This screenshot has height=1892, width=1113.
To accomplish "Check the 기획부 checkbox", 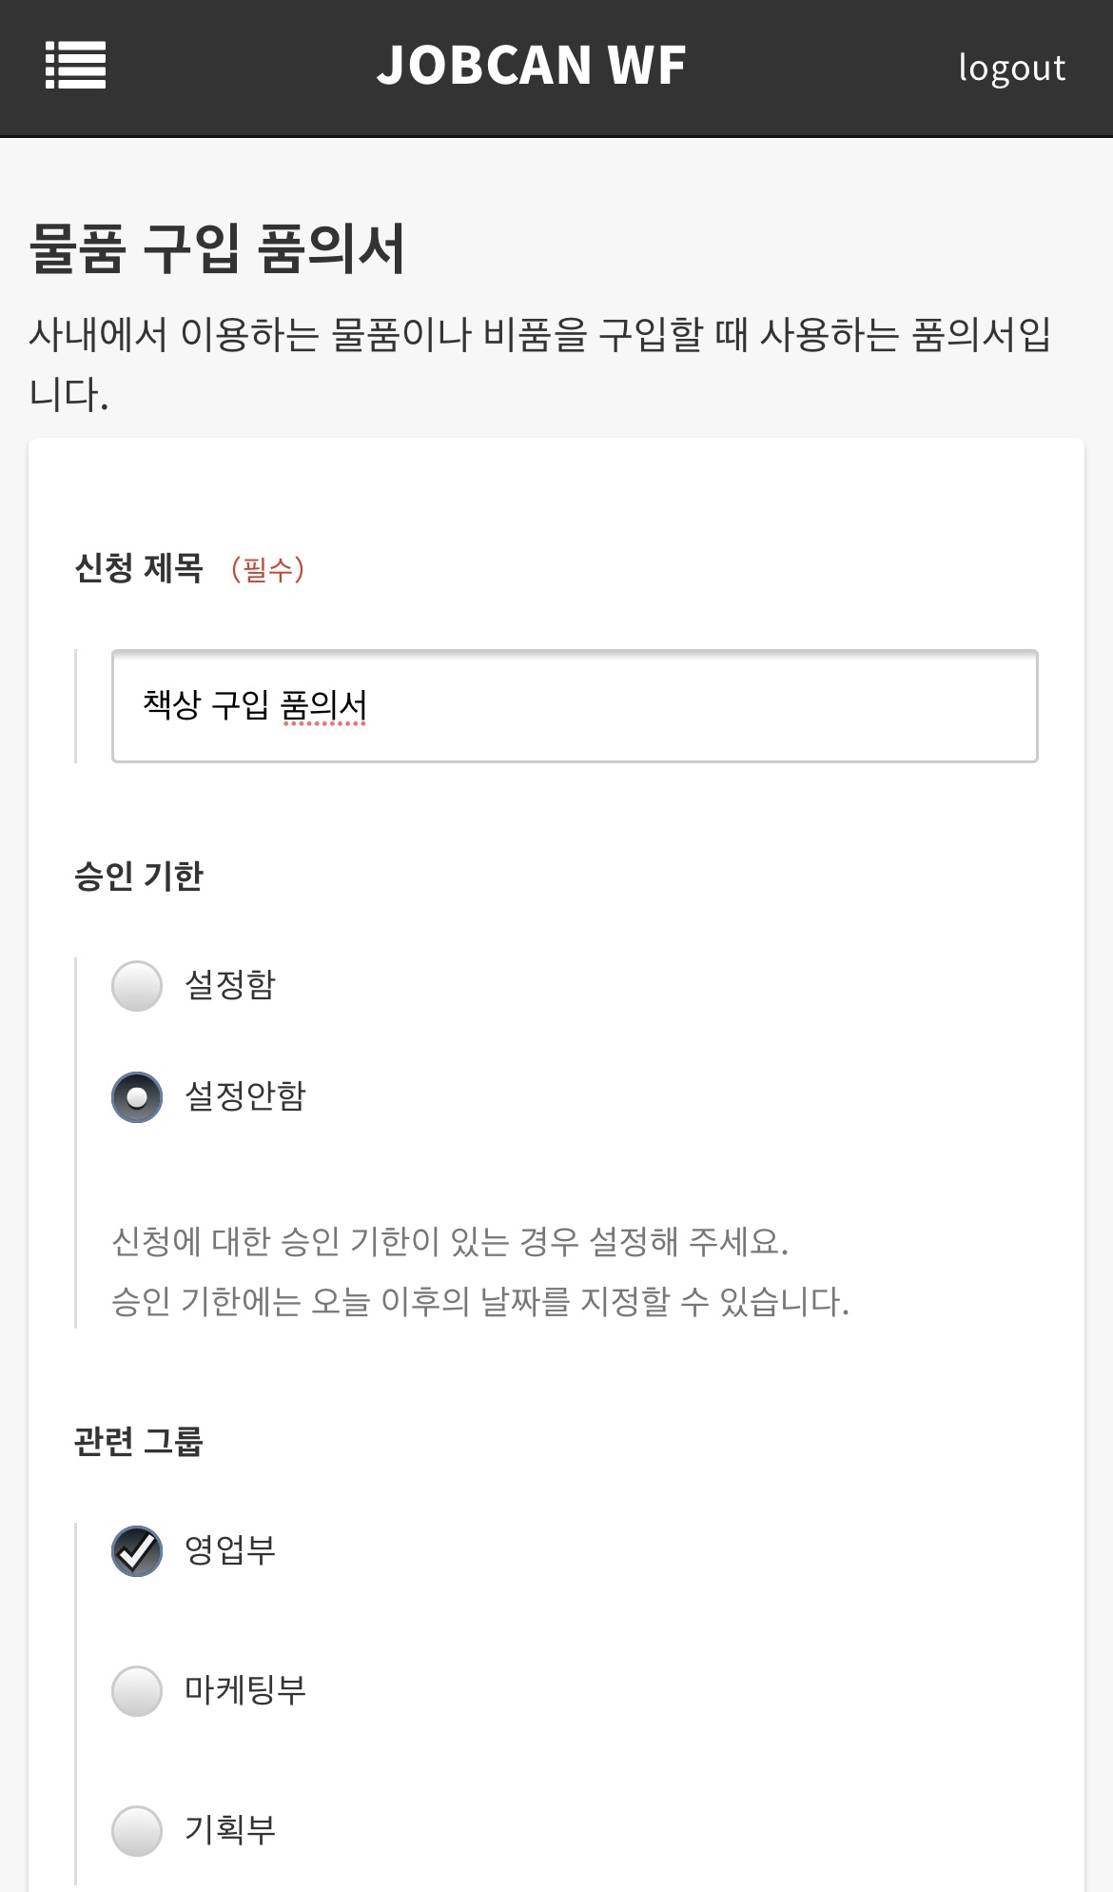I will pos(137,1831).
